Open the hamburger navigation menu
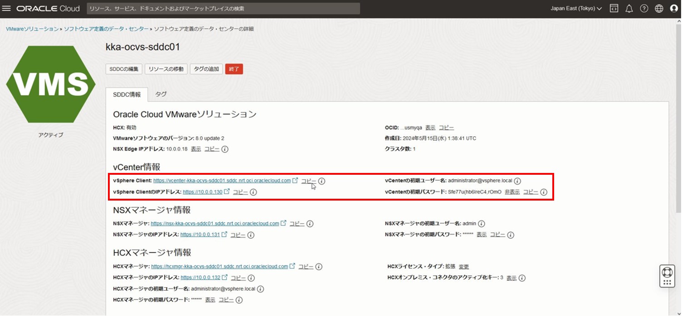This screenshot has height=316, width=682. click(x=7, y=9)
